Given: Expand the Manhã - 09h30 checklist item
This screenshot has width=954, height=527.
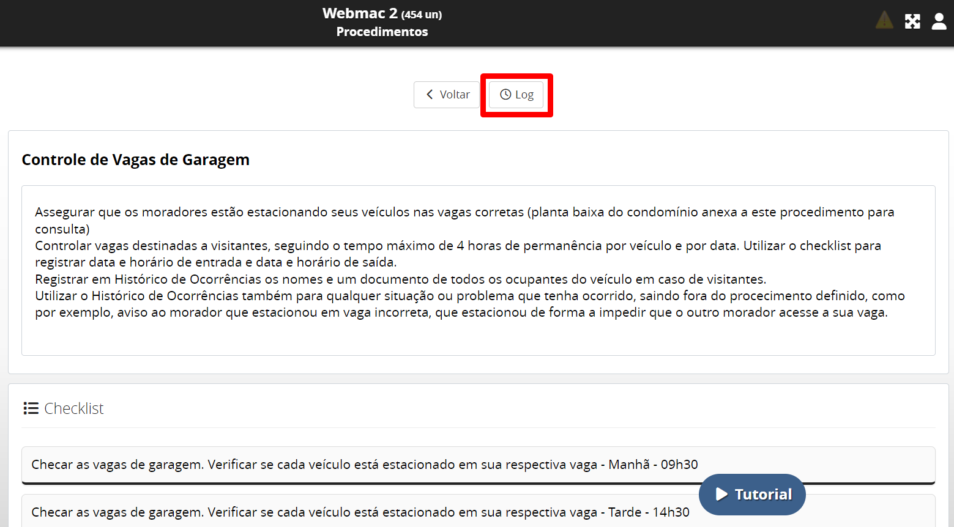Looking at the screenshot, I should 364,465.
